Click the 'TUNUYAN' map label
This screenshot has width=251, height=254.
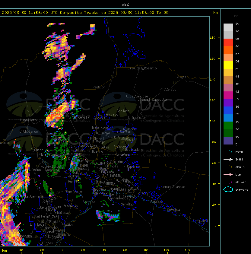(64, 235)
